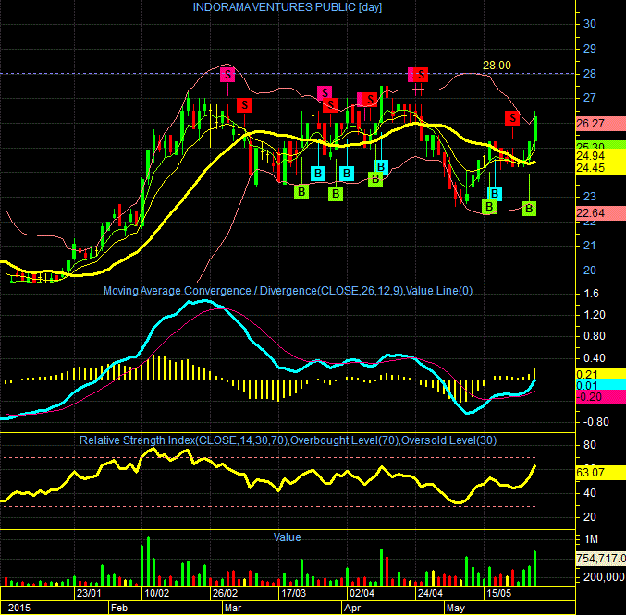Click the 200,000 volume axis label
626x615 pixels.
[604, 577]
